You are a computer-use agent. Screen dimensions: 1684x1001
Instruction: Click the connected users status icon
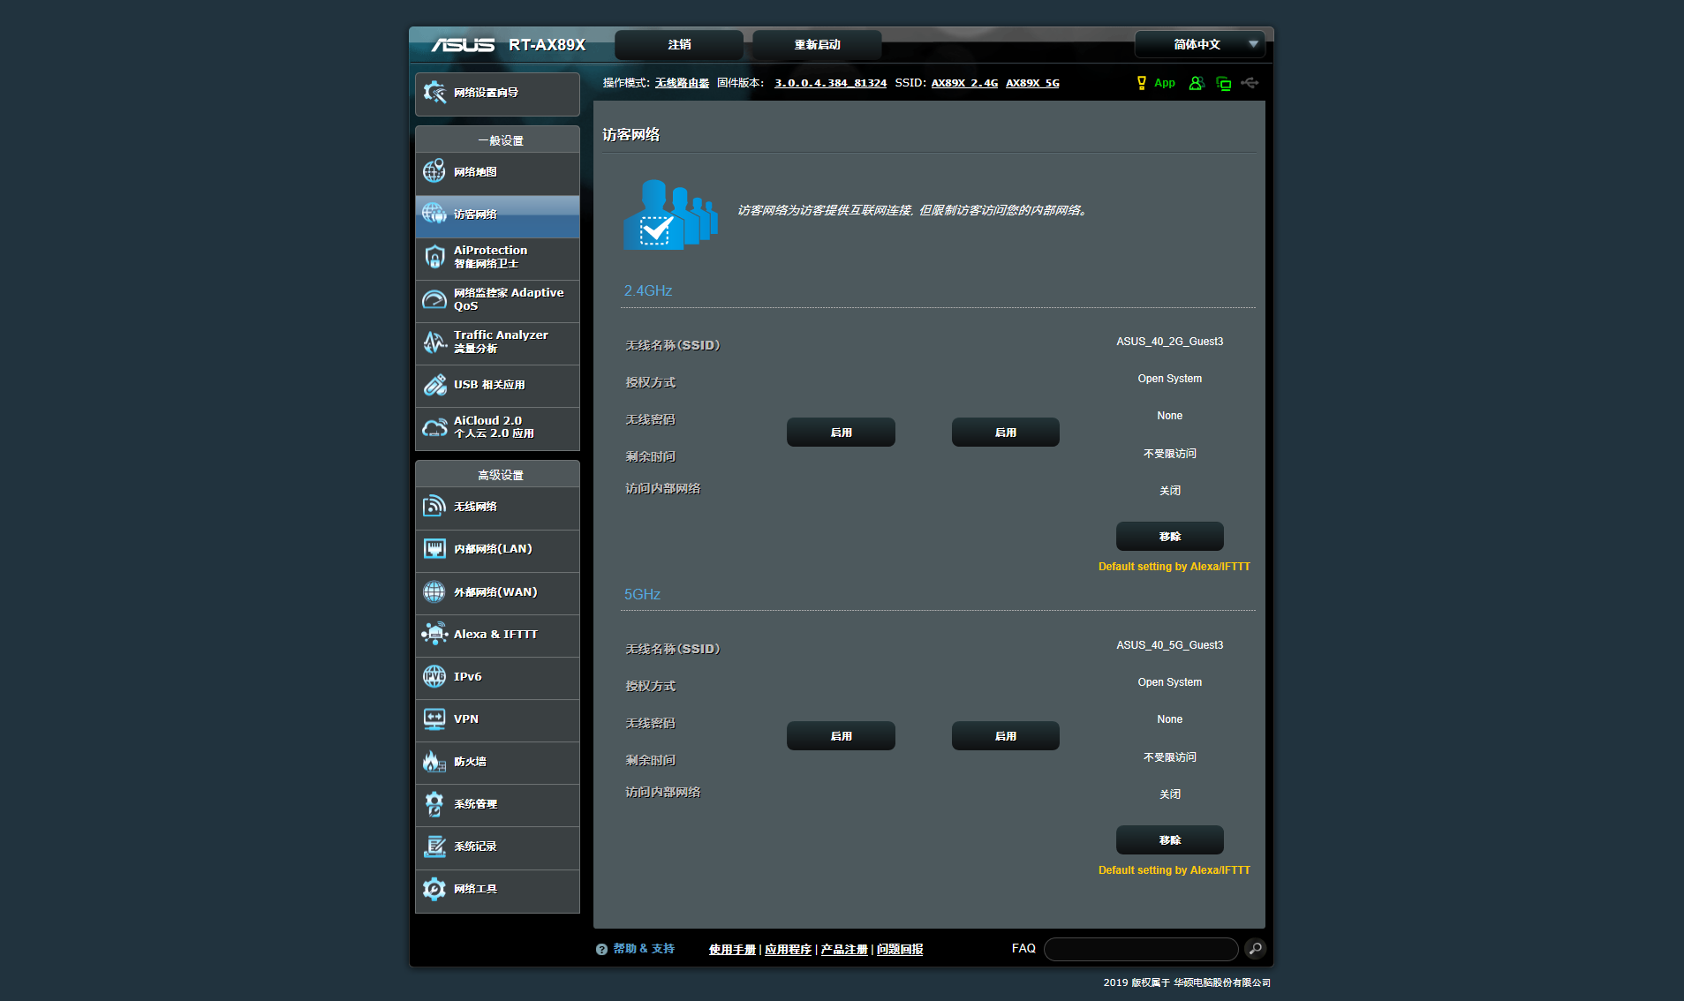pos(1197,83)
